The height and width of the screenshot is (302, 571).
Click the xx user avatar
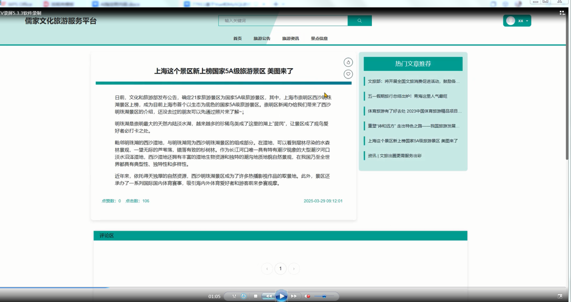(x=511, y=21)
